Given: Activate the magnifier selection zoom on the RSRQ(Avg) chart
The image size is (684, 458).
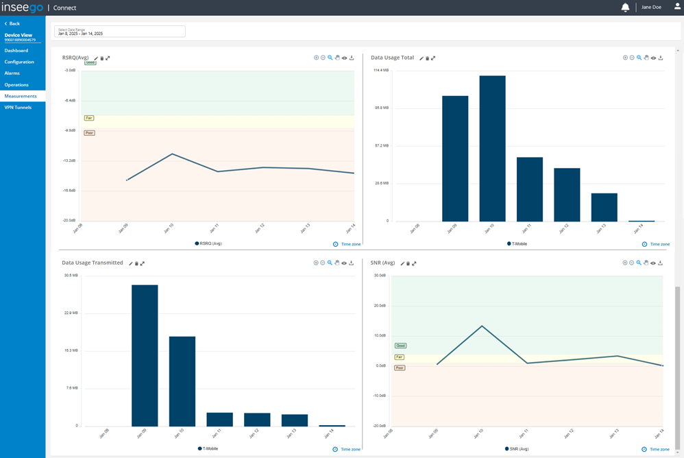Looking at the screenshot, I should pyautogui.click(x=330, y=58).
